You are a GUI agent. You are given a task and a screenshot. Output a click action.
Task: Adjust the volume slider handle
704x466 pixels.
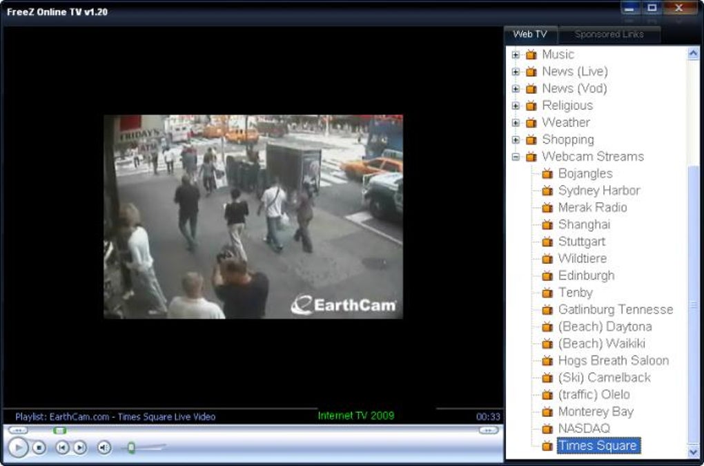tap(131, 447)
